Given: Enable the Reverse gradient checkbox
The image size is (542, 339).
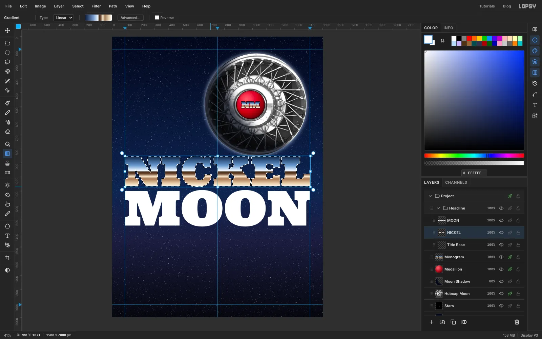Looking at the screenshot, I should pyautogui.click(x=157, y=18).
